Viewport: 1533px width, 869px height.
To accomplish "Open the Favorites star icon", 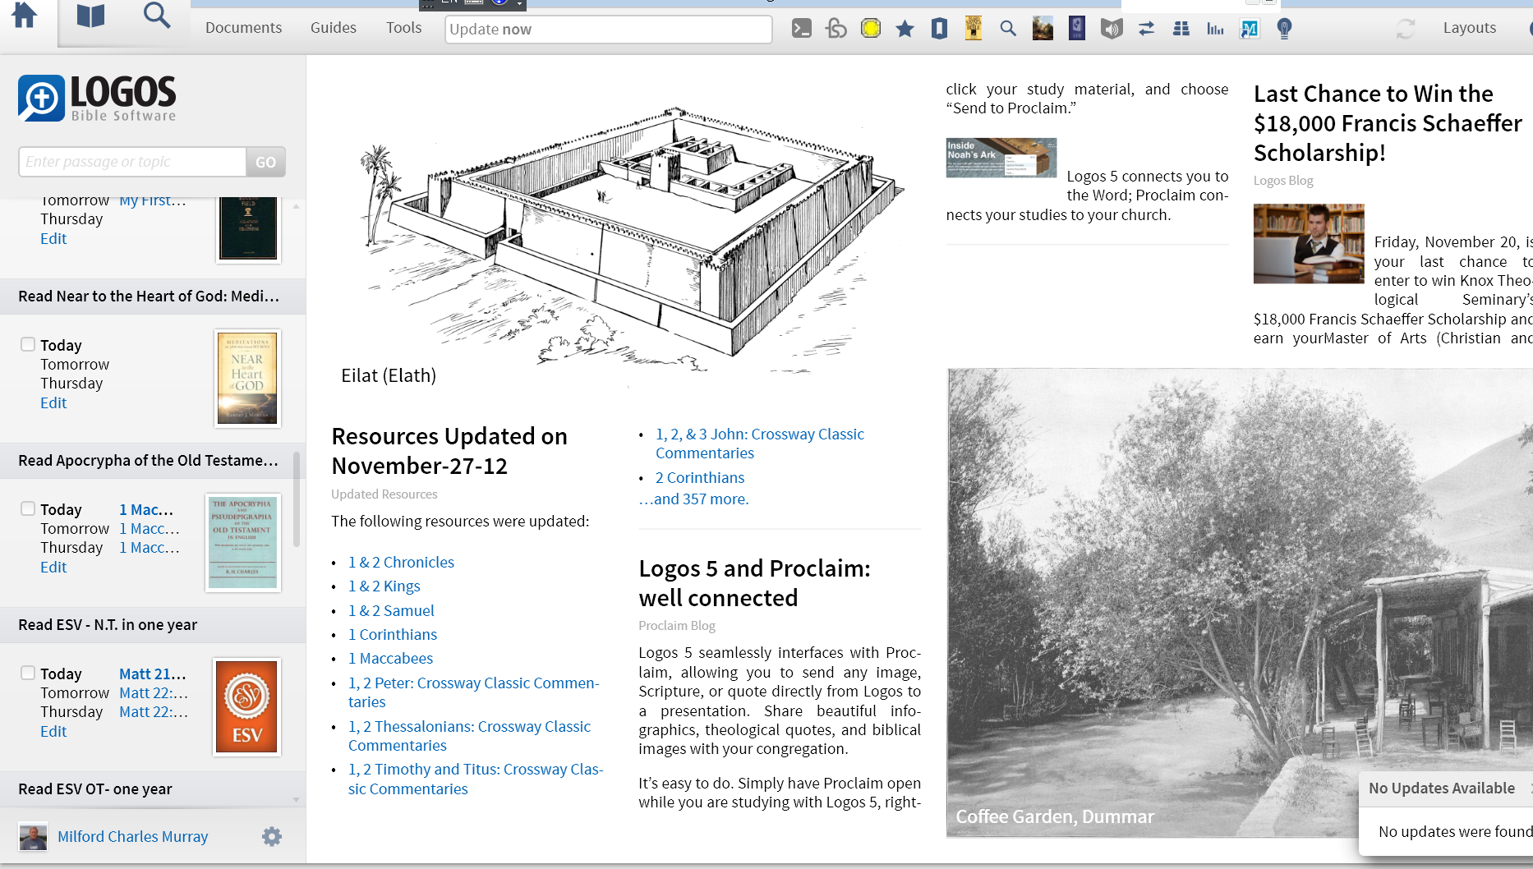I will click(905, 29).
